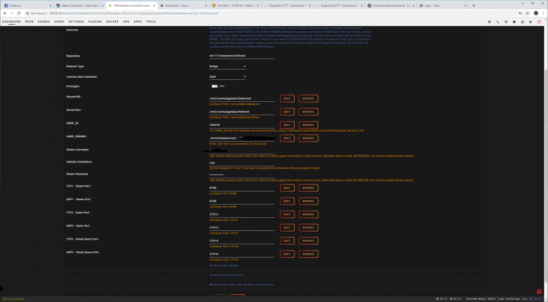Click the feedback icon in Unraid header
The image size is (548, 302).
[506, 22]
